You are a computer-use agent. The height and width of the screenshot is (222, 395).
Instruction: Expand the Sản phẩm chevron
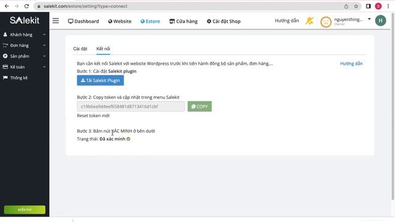[44, 56]
